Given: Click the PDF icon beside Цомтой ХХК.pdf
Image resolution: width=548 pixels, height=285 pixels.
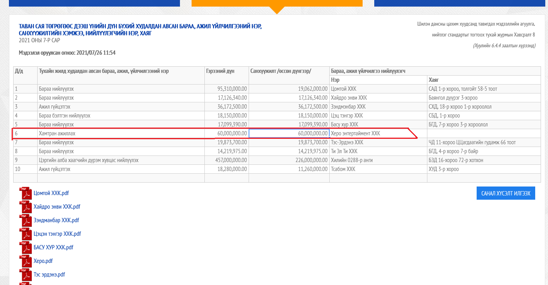Looking at the screenshot, I should pyautogui.click(x=26, y=193).
